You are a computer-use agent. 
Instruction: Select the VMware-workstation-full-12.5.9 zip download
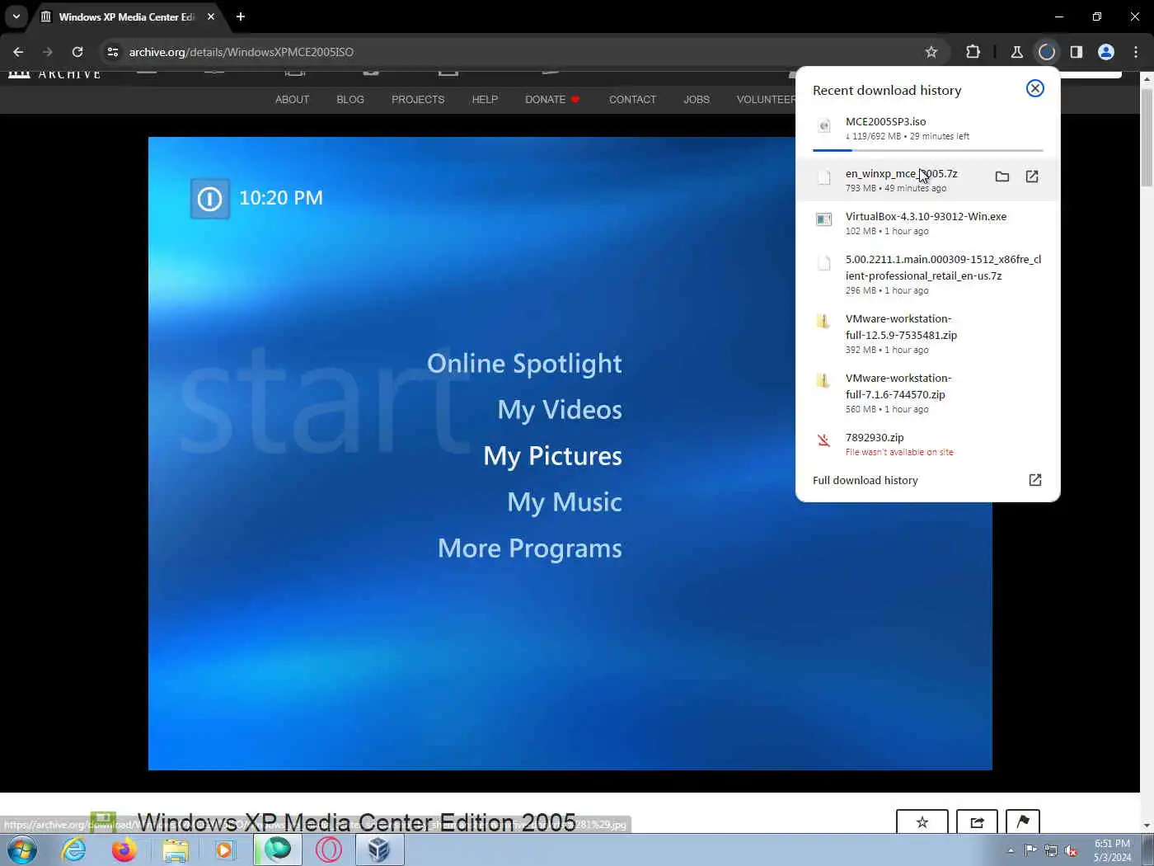tap(927, 333)
